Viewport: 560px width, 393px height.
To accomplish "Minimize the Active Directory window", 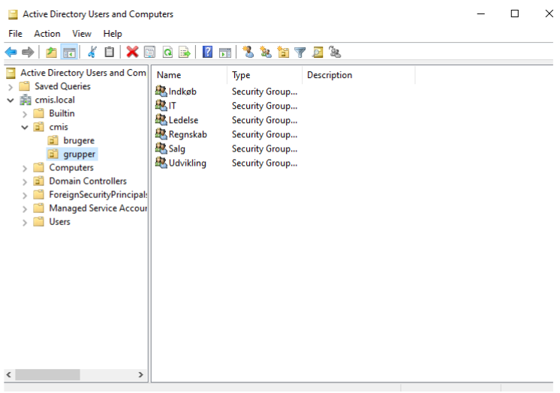I will click(481, 13).
